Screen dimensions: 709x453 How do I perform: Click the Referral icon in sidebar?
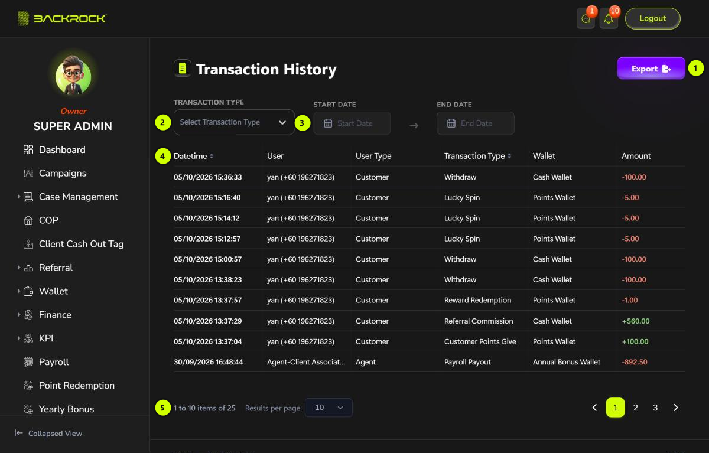28,268
